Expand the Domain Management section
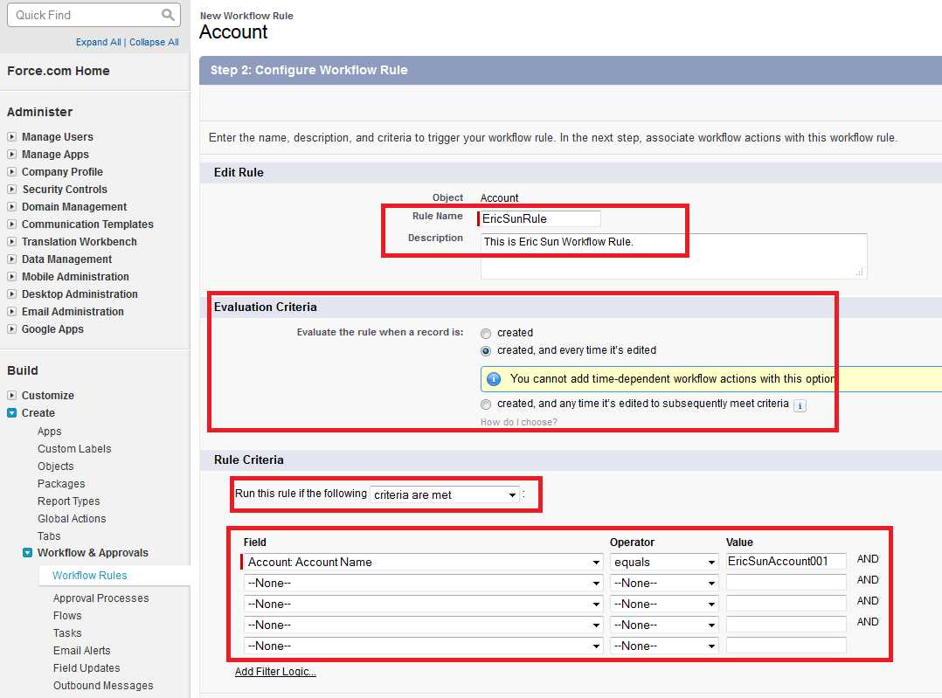The image size is (942, 698). [x=11, y=207]
